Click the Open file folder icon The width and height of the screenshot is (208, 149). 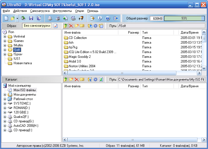(12, 18)
